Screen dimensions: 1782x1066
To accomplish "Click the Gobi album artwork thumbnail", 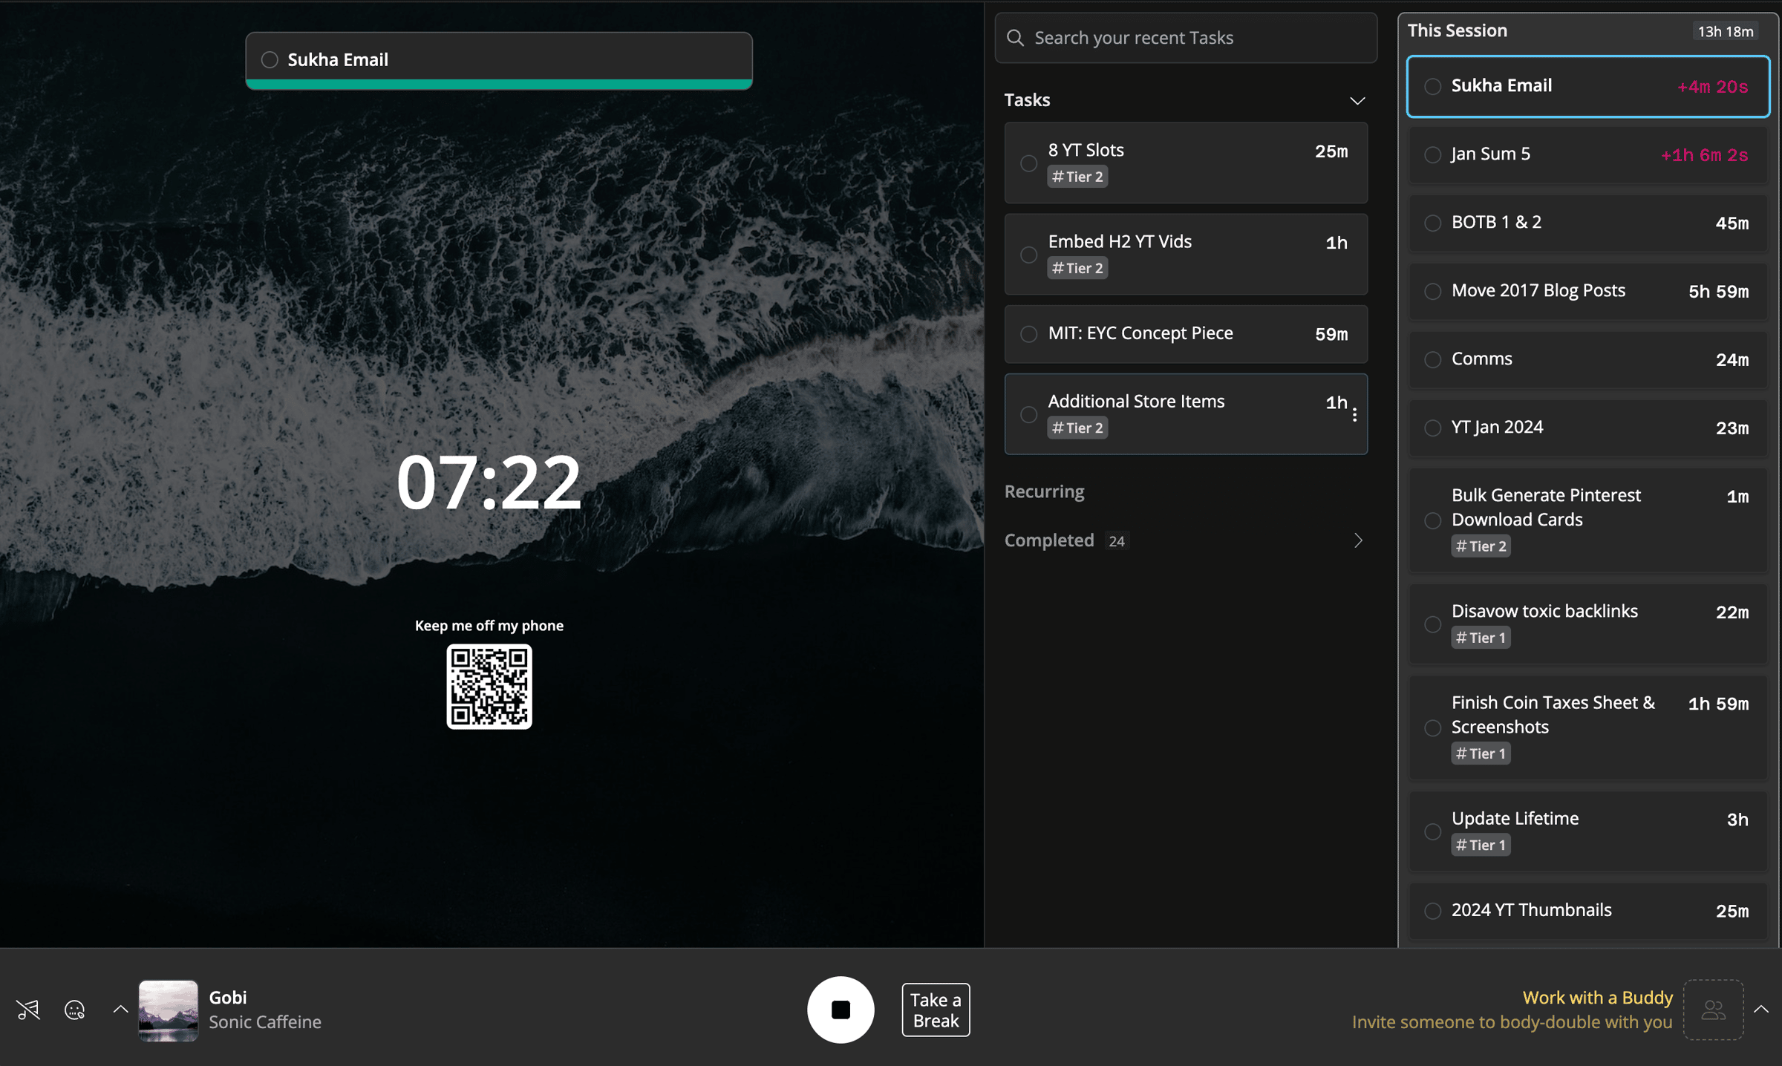I will coord(169,1010).
